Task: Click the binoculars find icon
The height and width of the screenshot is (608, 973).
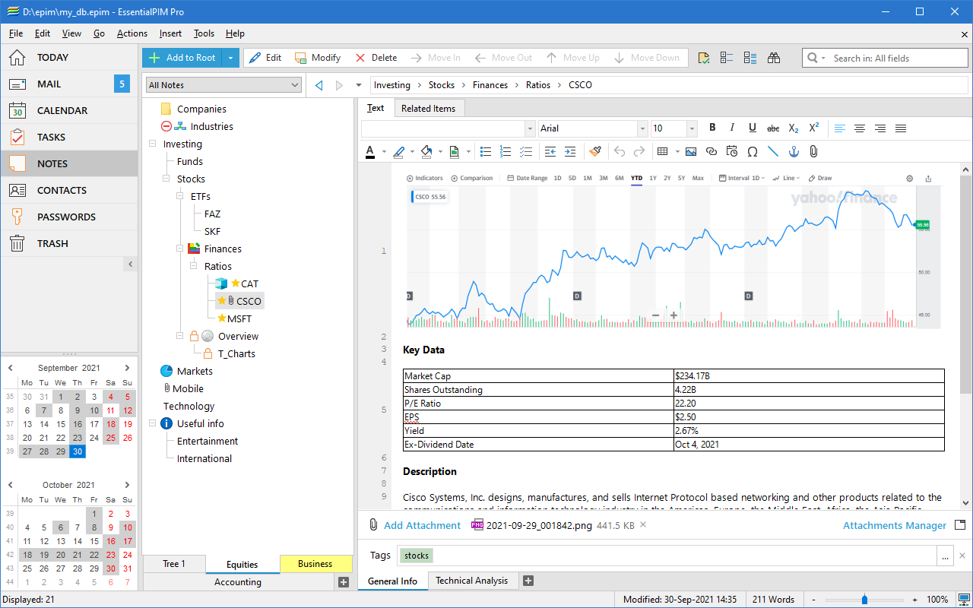Action: click(774, 58)
